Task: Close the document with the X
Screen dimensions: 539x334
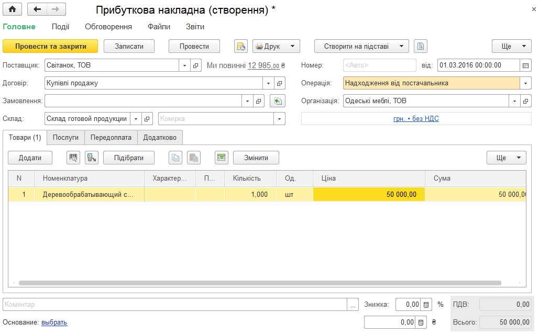Action: tap(534, 9)
